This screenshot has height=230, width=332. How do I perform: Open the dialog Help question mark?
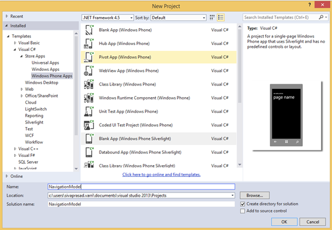click(310, 5)
